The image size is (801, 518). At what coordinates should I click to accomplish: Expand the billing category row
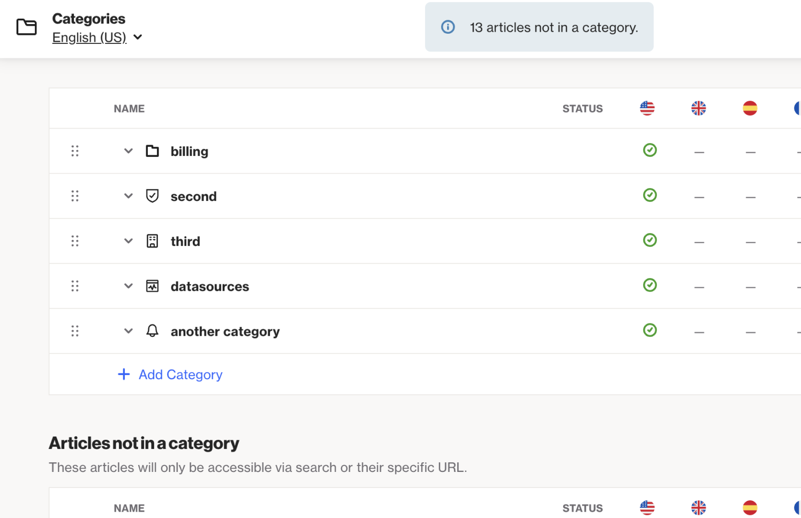[129, 151]
